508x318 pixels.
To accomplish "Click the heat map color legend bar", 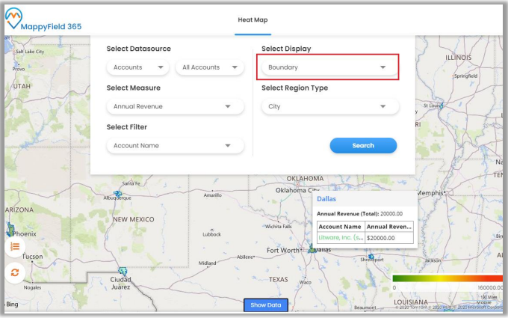I will (447, 278).
